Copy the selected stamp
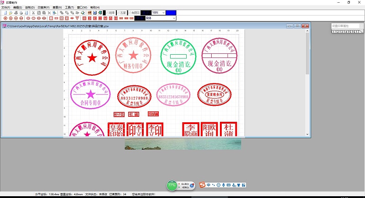 click(x=39, y=13)
